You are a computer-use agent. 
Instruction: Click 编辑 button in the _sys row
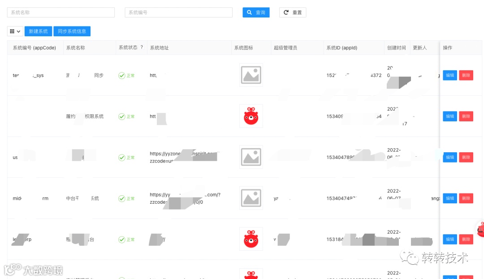point(450,75)
